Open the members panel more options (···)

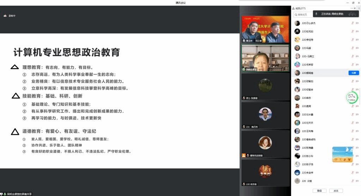click(352, 8)
